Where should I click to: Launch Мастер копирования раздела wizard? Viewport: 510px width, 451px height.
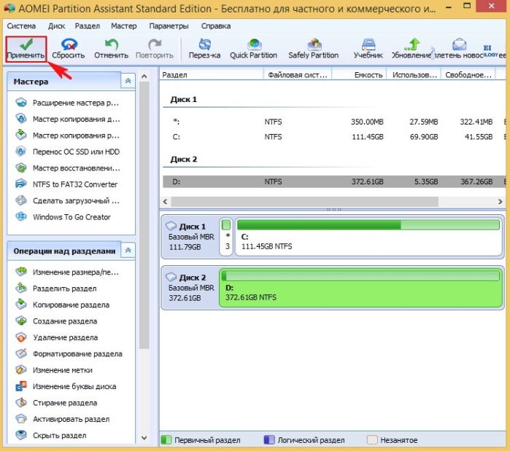(68, 136)
